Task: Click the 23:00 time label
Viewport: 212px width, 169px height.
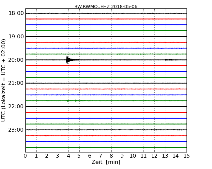Action: [16, 130]
